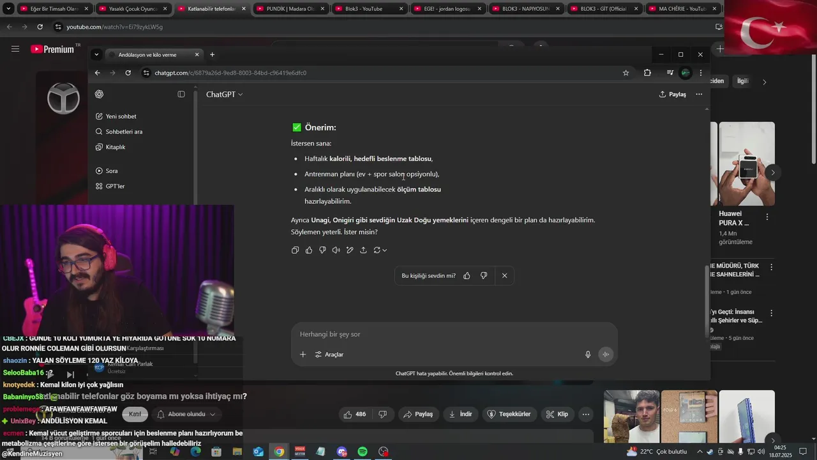Open the Araçlar tools menu

pyautogui.click(x=329, y=354)
